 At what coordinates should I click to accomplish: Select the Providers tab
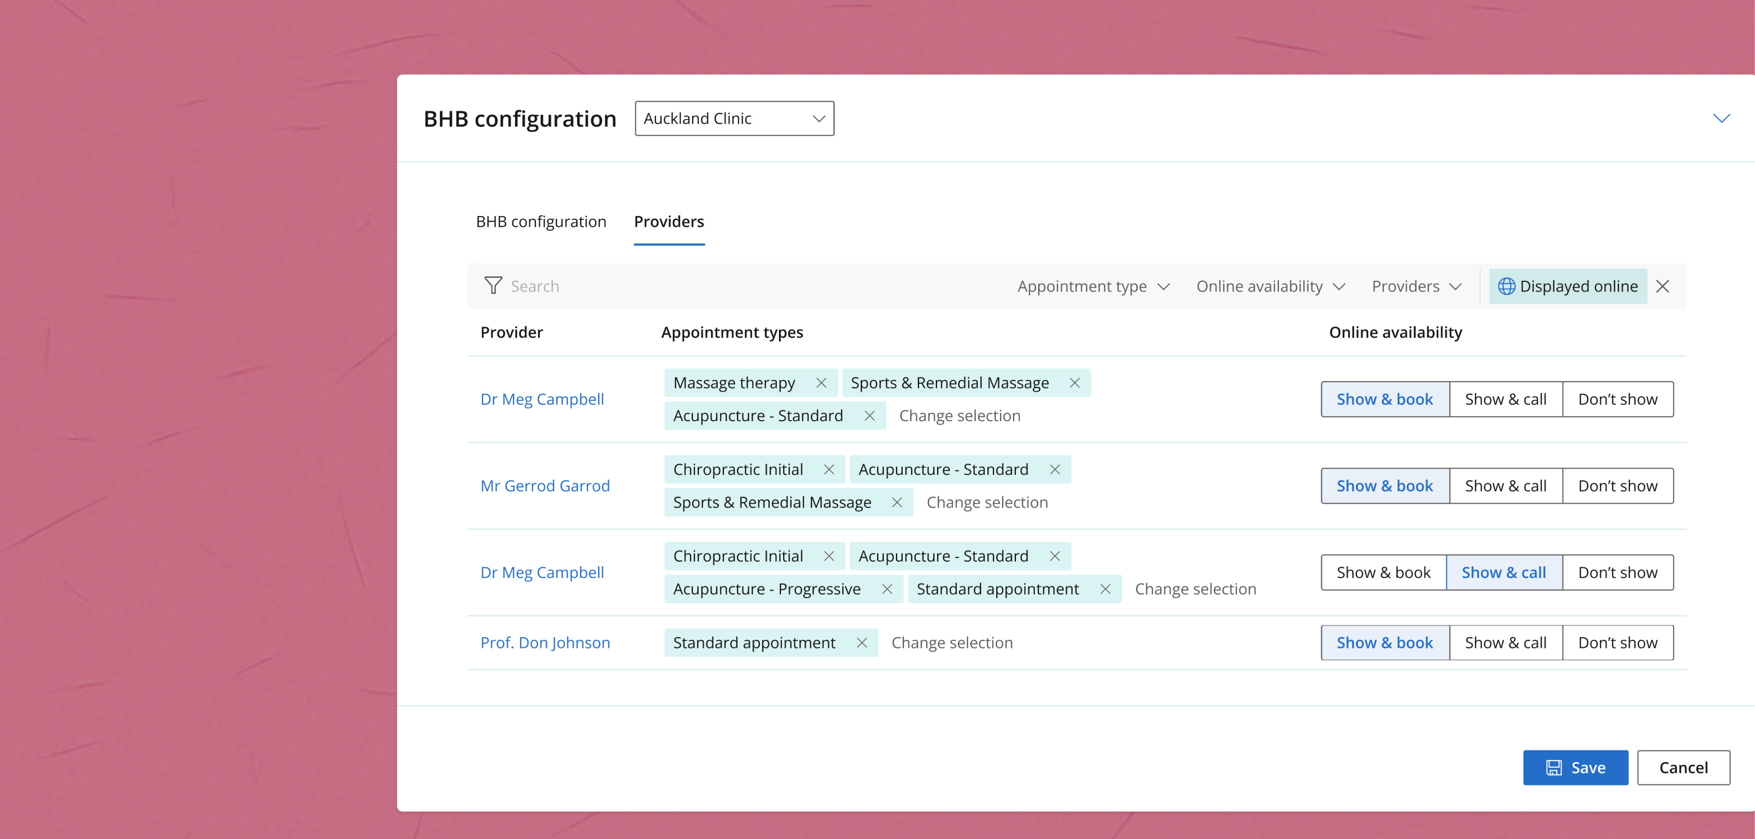[x=668, y=222]
